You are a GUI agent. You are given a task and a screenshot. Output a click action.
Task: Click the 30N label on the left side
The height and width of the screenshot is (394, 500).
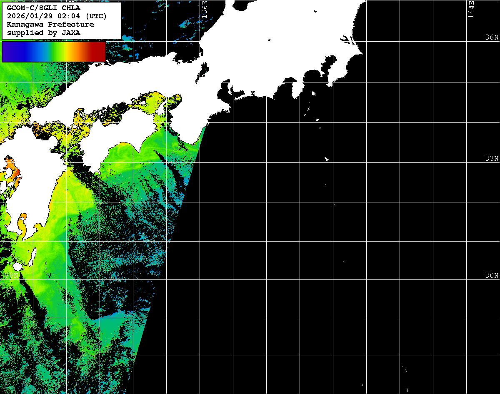point(11,276)
